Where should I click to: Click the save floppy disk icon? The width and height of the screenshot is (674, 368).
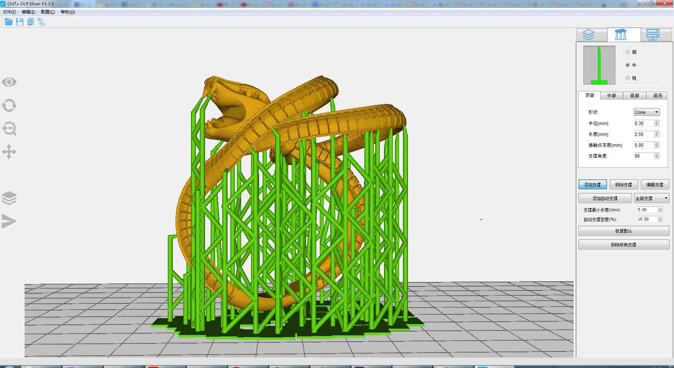[20, 22]
